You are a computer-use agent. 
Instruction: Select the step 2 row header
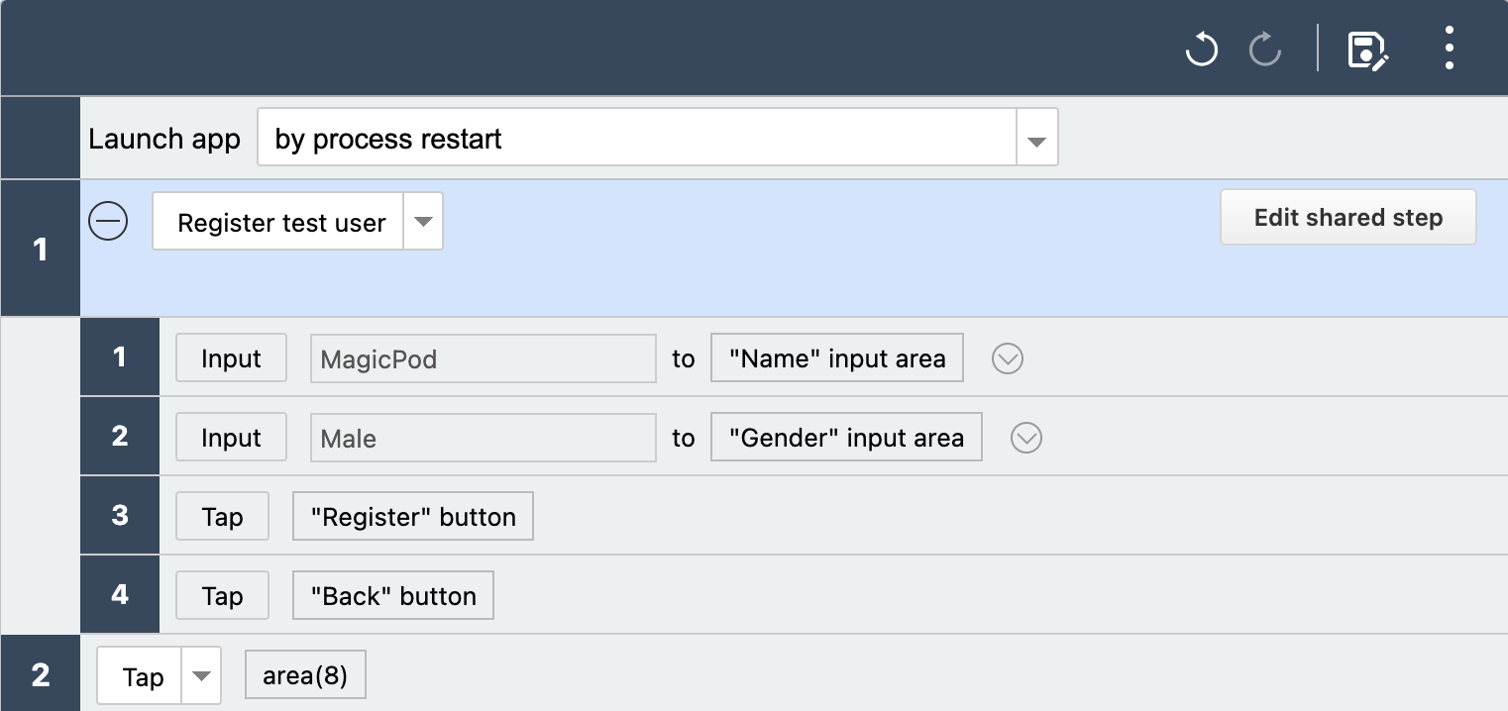(41, 675)
